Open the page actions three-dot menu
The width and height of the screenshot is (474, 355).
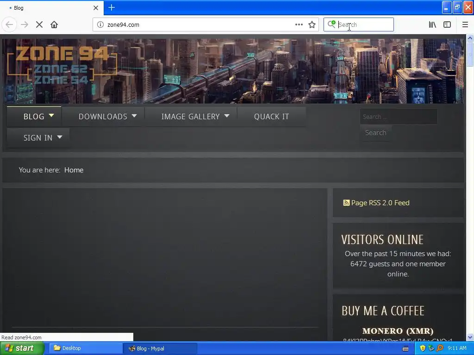(299, 24)
